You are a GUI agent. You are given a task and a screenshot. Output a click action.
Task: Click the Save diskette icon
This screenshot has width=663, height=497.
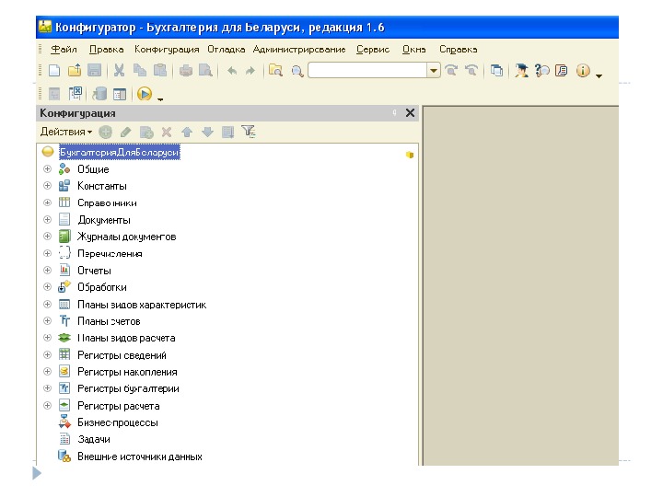click(94, 70)
